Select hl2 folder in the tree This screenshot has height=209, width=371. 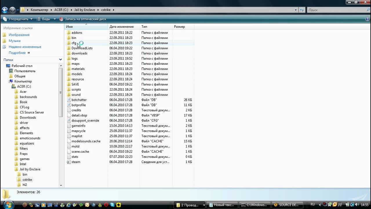point(25,185)
